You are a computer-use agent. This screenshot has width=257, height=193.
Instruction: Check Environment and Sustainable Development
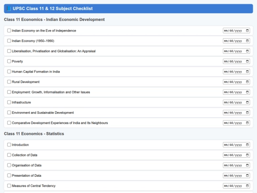point(9,112)
